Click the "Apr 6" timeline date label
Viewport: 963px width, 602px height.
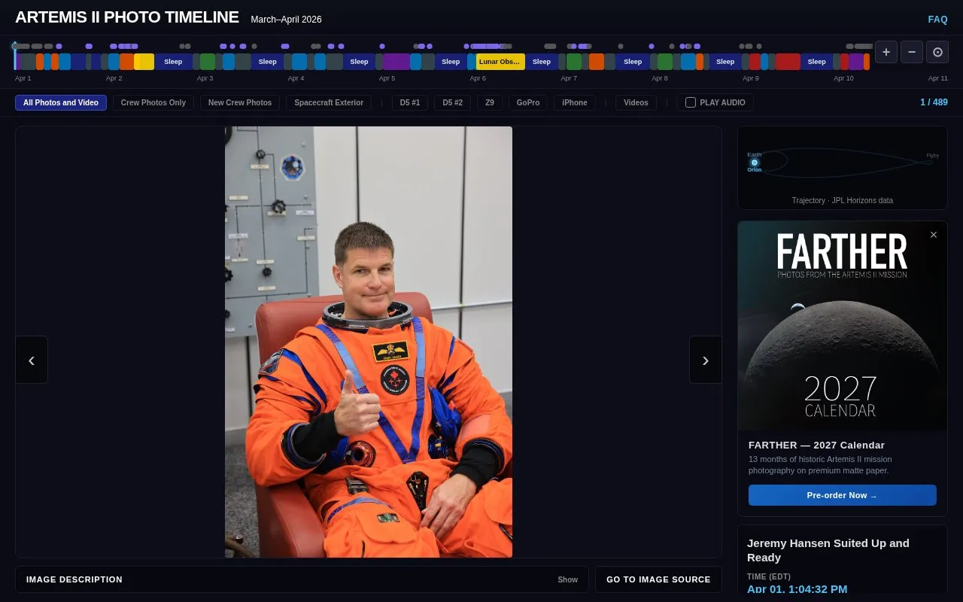(x=478, y=78)
